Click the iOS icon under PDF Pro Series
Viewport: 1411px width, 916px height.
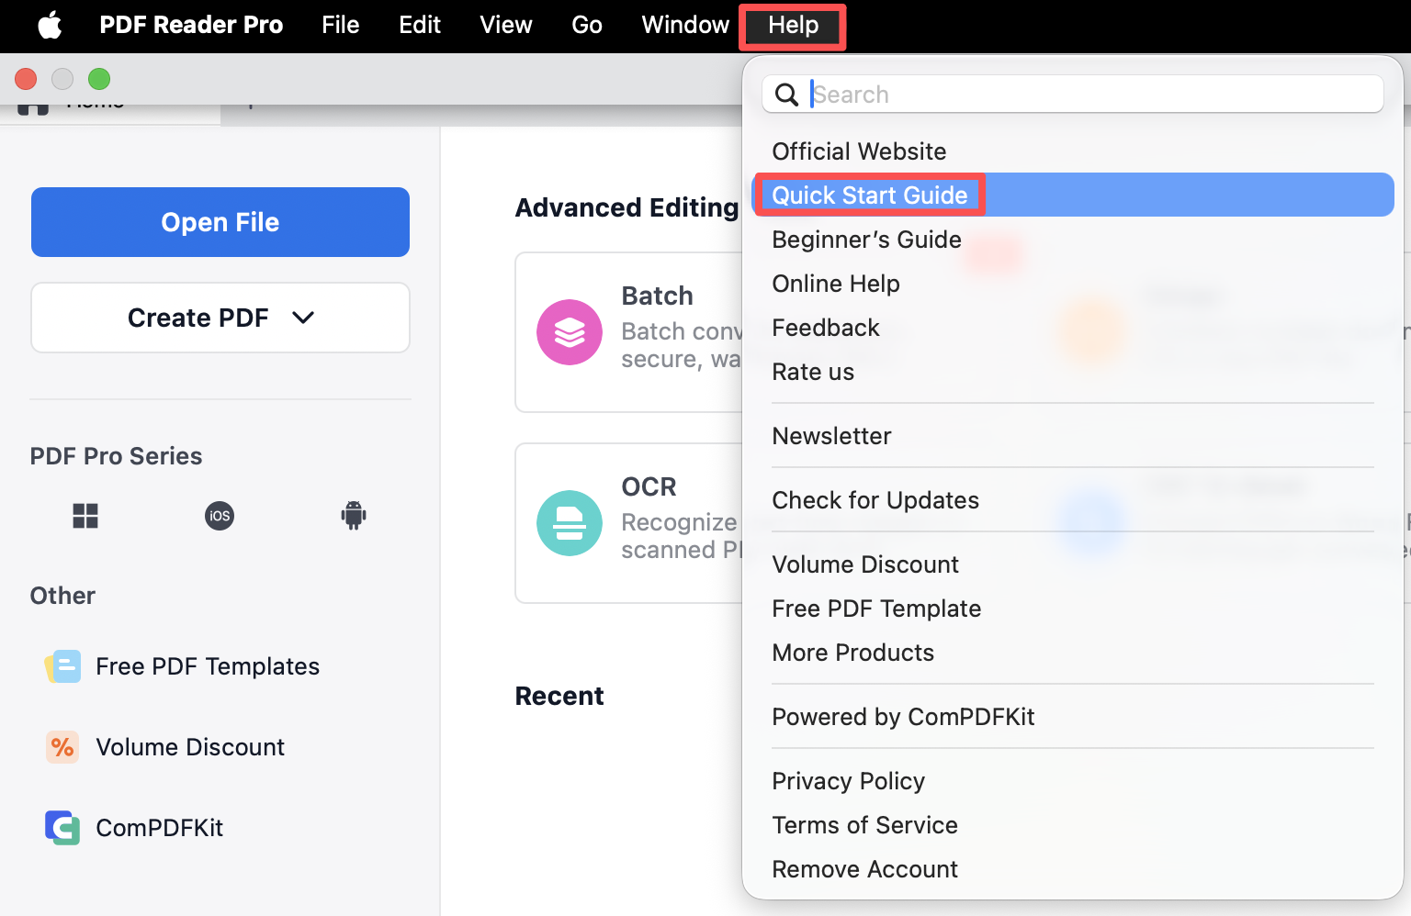220,516
